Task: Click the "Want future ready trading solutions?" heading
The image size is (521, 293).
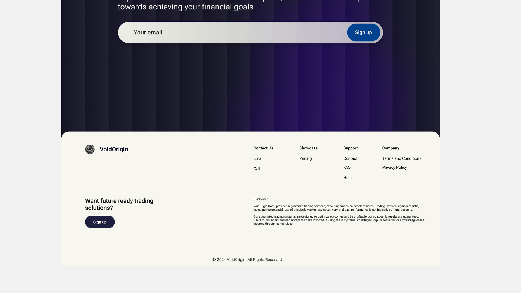Action: (119, 204)
